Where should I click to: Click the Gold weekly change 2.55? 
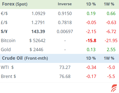click(x=111, y=50)
